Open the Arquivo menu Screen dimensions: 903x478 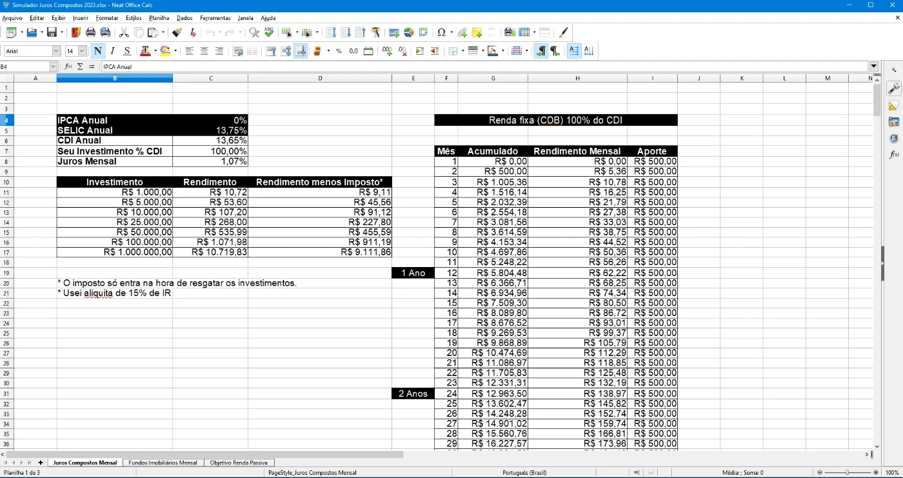point(12,18)
